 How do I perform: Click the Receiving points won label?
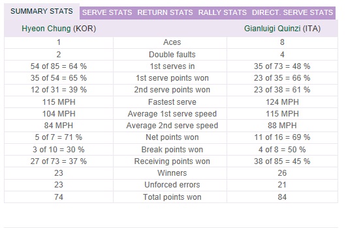coord(172,161)
